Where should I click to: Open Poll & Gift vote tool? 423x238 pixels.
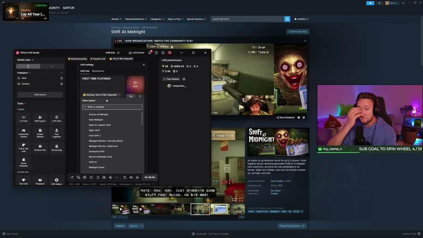23,148
